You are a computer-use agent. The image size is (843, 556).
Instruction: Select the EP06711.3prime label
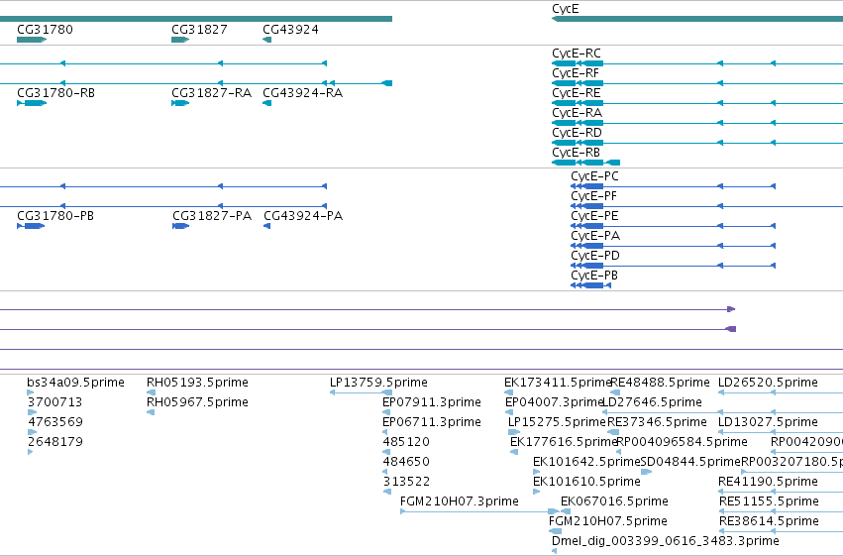pos(432,422)
